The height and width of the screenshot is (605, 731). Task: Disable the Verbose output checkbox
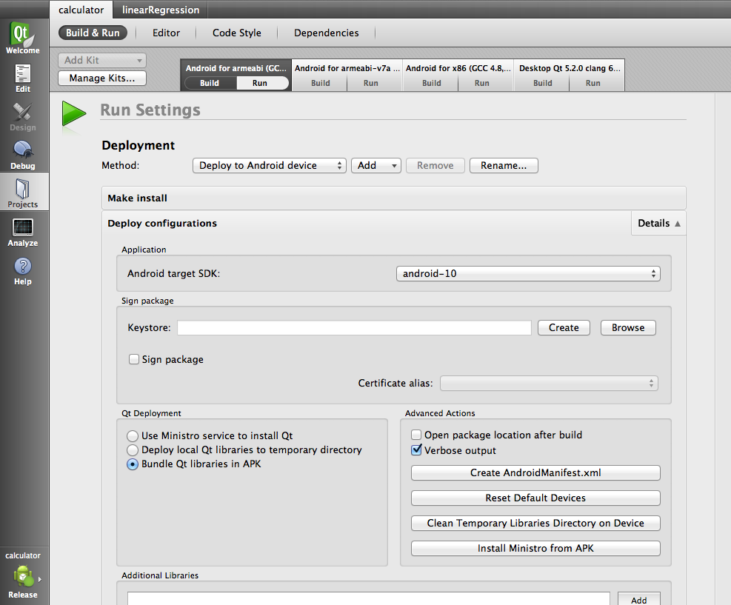tap(416, 449)
